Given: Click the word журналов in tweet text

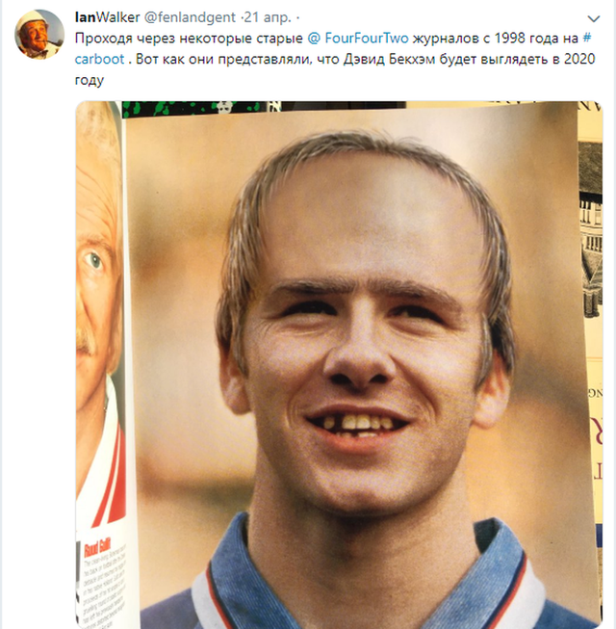Looking at the screenshot, I should 446,39.
